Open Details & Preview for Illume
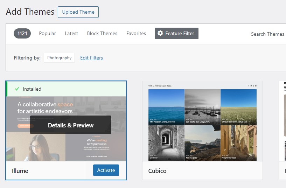This screenshot has height=188, width=286. [x=71, y=125]
